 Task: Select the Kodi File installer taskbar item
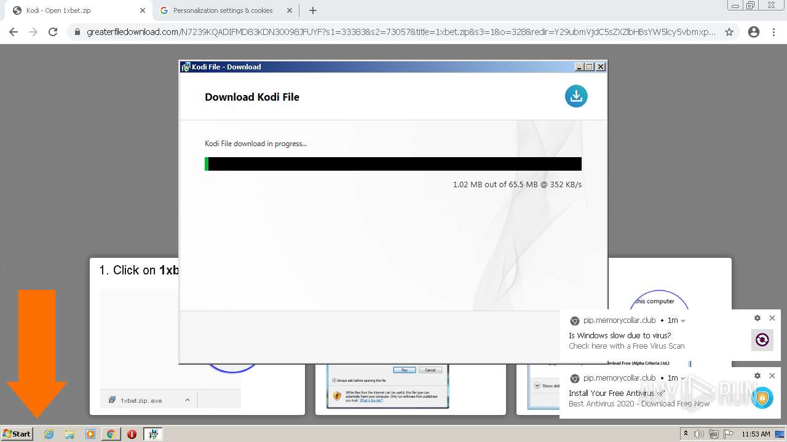[x=153, y=434]
